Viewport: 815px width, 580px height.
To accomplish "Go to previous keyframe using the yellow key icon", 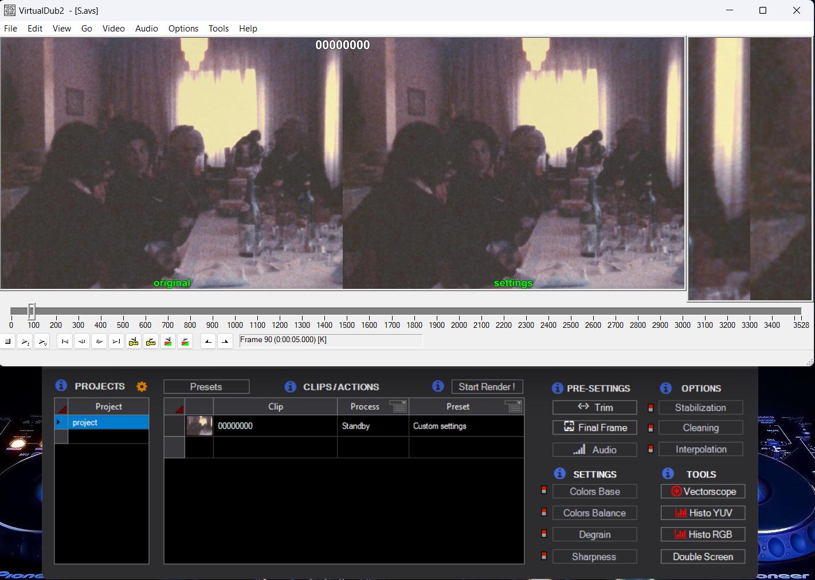I will pos(134,342).
